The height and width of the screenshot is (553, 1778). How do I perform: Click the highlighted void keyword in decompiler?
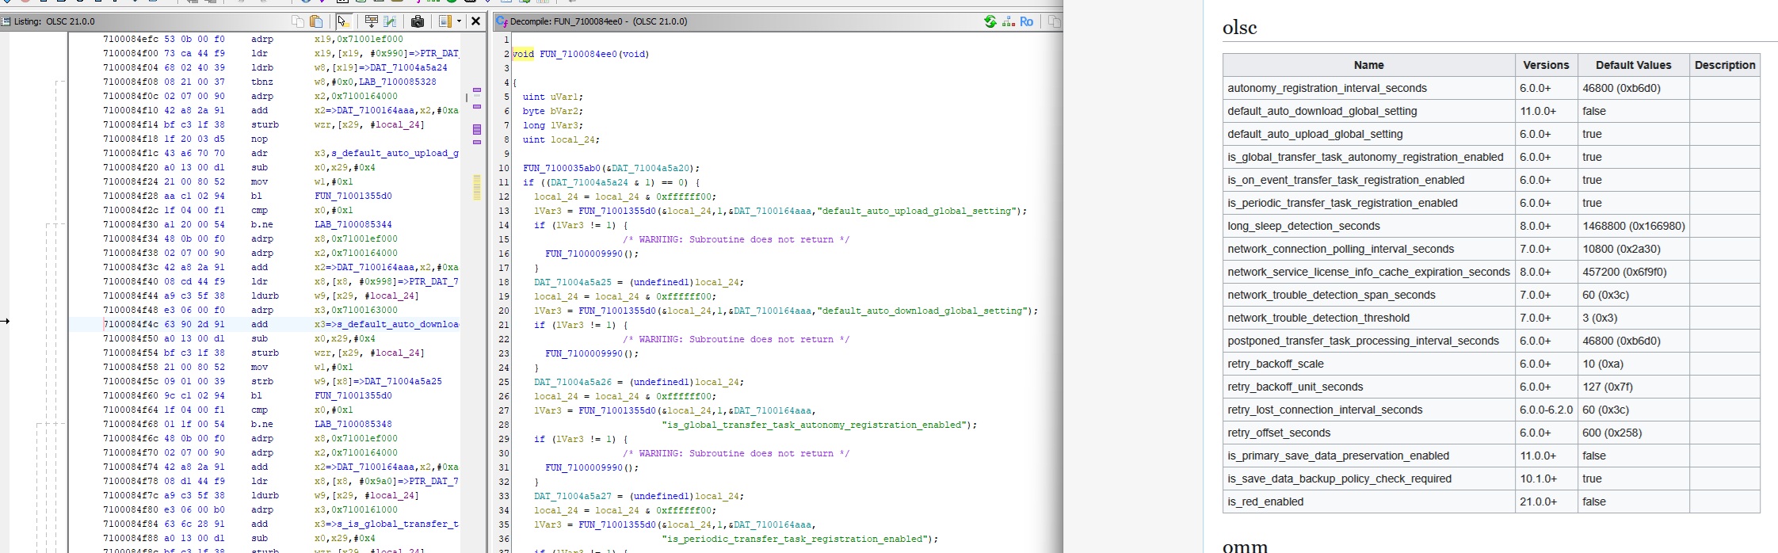[523, 54]
